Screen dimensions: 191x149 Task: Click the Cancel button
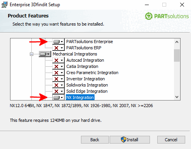pos(171,140)
